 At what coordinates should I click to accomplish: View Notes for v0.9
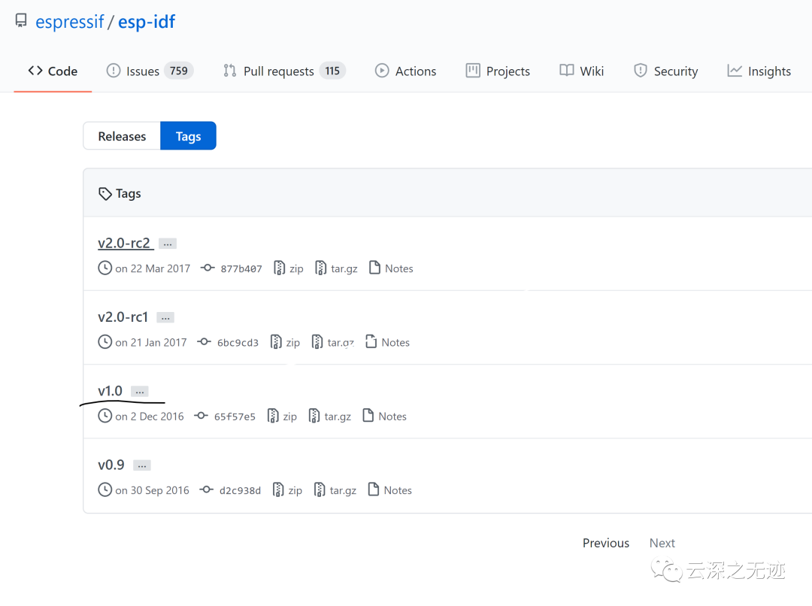click(398, 490)
